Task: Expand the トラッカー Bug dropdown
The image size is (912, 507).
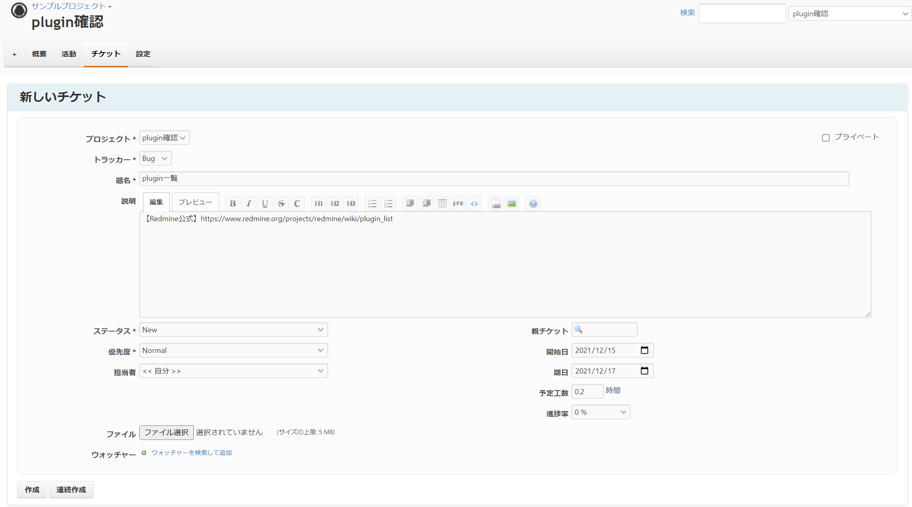Action: [155, 158]
